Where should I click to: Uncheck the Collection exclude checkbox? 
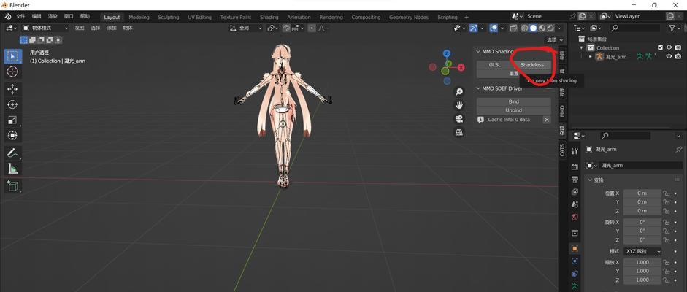point(660,47)
